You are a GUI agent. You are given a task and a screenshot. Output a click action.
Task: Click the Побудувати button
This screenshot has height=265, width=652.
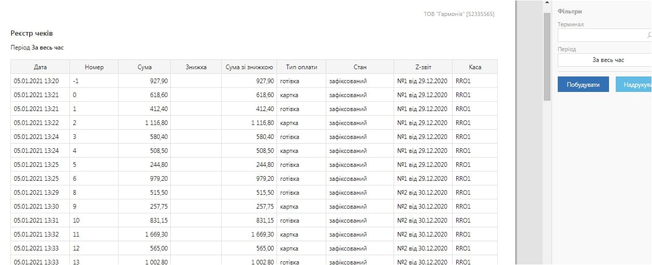pyautogui.click(x=583, y=85)
